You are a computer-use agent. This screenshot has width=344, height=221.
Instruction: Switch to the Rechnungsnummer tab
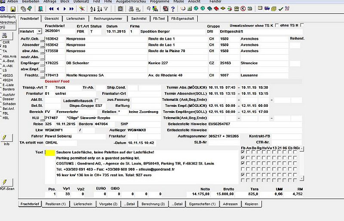point(108,19)
